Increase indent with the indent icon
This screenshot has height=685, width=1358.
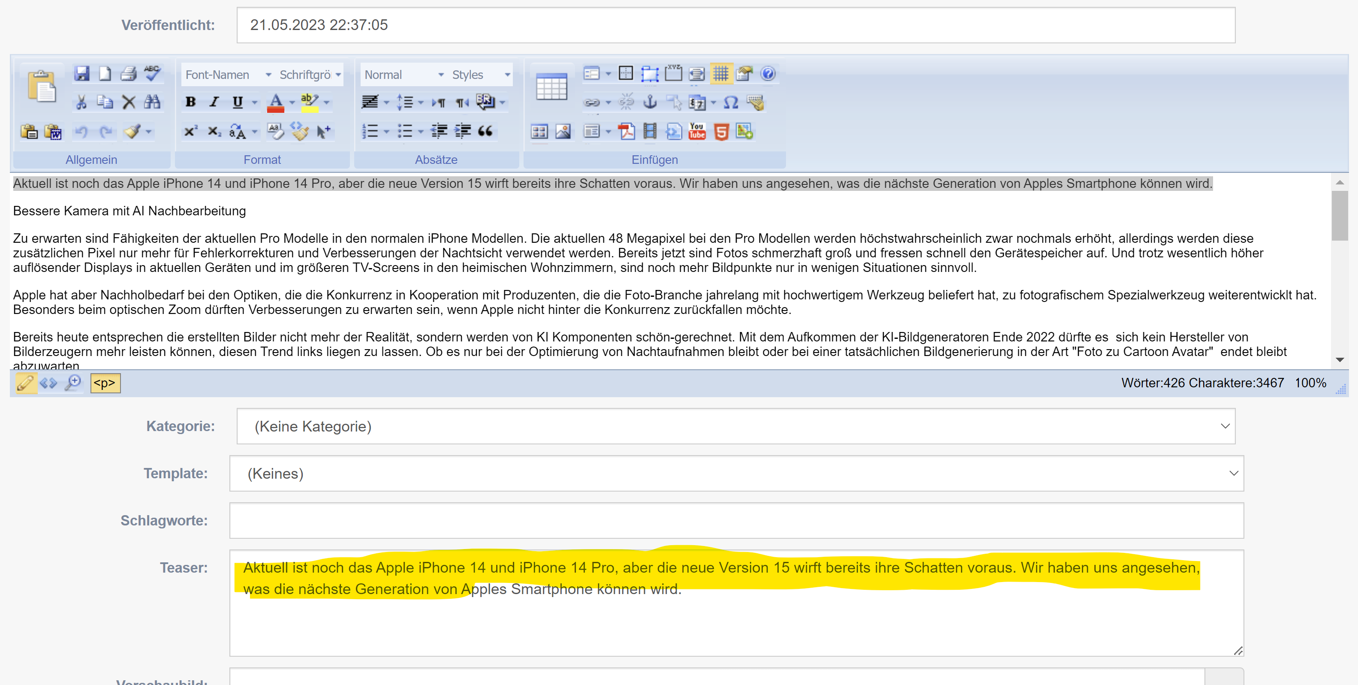coord(462,131)
